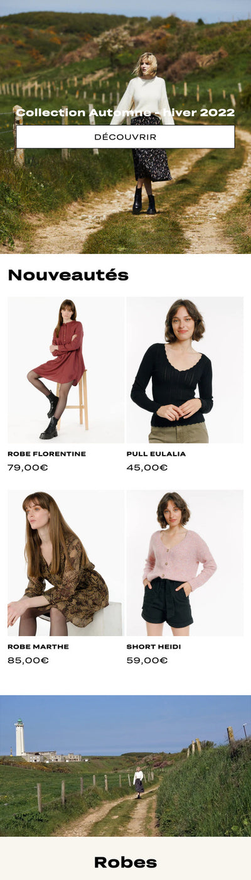Tap the DÉCOUVRIR button
Screen dimensions: 251x880
pos(125,136)
